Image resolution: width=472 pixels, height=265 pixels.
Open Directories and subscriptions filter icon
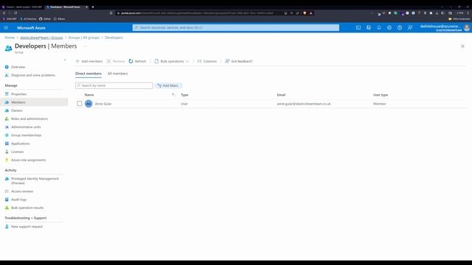point(369,28)
